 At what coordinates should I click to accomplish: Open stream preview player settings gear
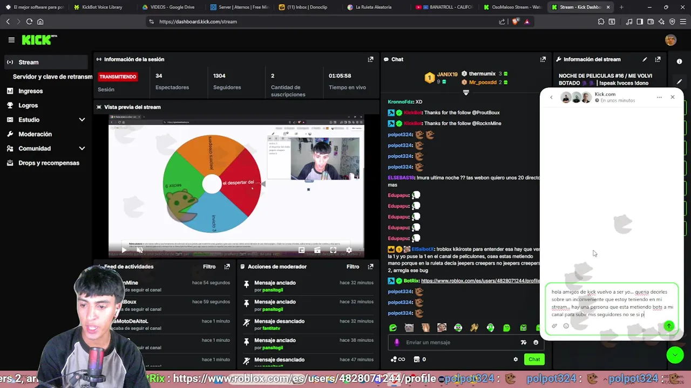point(349,250)
